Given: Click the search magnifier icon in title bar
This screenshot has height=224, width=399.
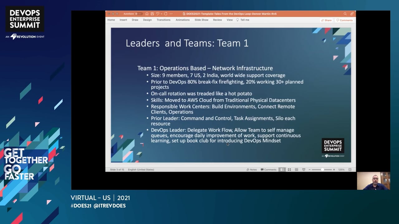Looking at the screenshot, I should [345, 14].
